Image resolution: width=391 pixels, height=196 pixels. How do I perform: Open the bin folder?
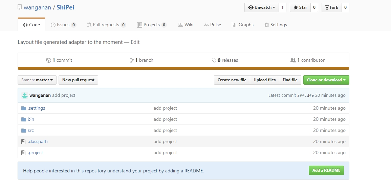pos(31,119)
